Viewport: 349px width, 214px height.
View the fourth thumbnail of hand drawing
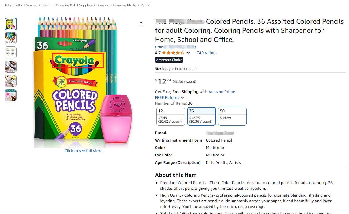[11, 67]
